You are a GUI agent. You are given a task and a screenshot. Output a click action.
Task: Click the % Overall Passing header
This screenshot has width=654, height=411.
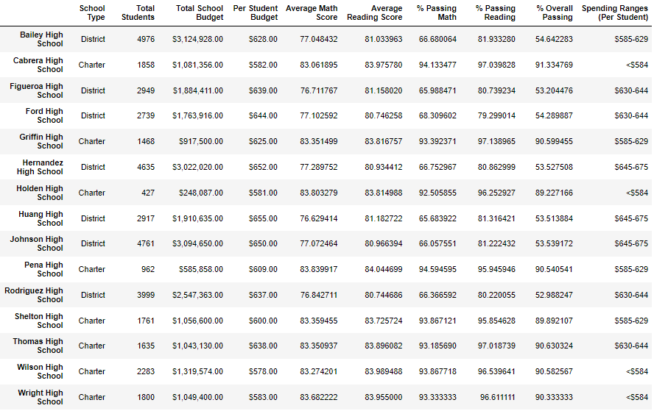(555, 13)
